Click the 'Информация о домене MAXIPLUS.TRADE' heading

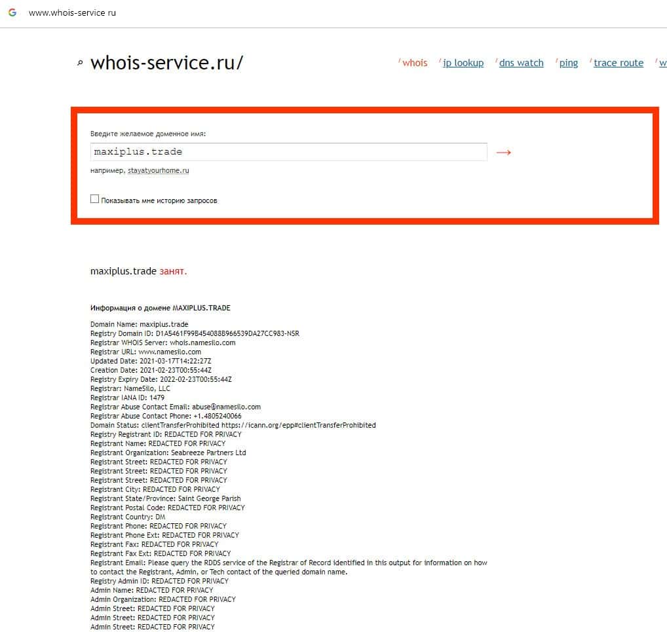pos(161,308)
